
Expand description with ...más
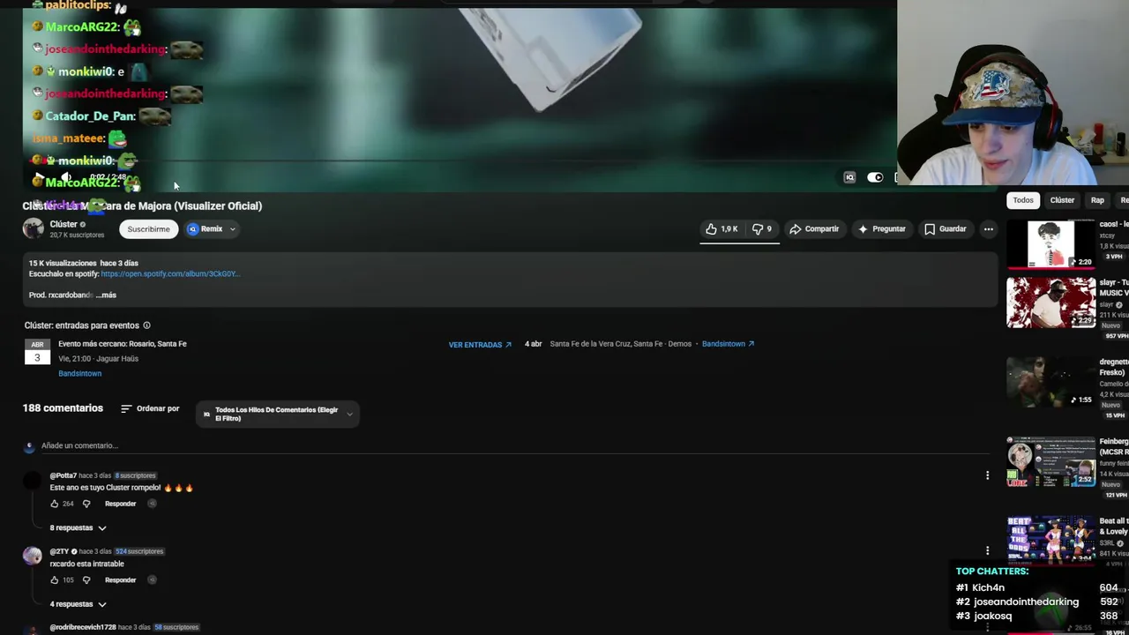pyautogui.click(x=106, y=295)
